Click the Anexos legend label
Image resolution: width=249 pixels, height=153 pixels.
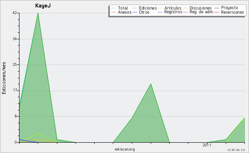pos(124,12)
